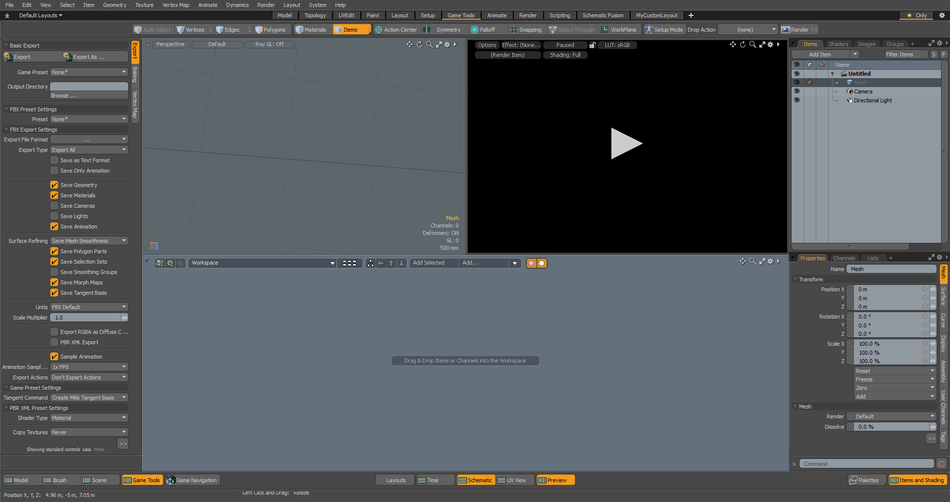
Task: Hide the Directional Light item
Action: click(797, 100)
